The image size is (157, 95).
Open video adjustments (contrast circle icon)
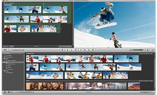click(x=93, y=50)
